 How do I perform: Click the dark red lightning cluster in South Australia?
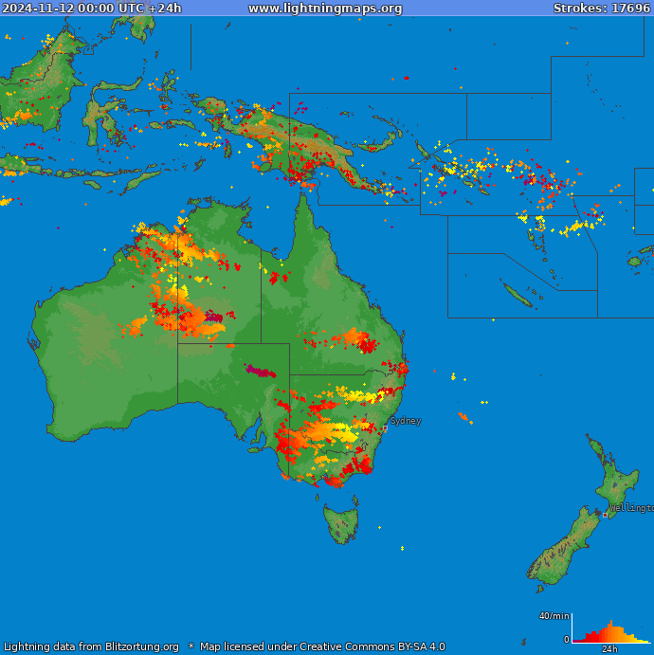click(x=258, y=371)
